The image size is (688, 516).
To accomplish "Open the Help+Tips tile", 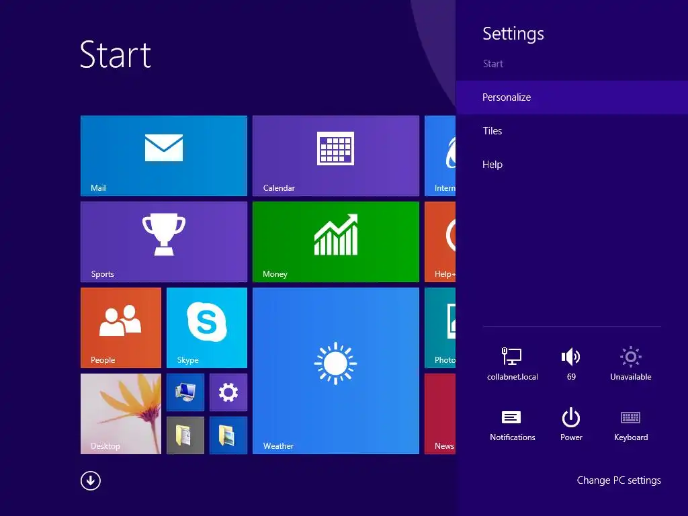I will pyautogui.click(x=440, y=242).
